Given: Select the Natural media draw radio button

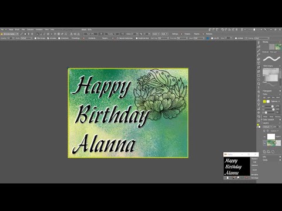Looking at the screenshot, I should click(x=117, y=38).
